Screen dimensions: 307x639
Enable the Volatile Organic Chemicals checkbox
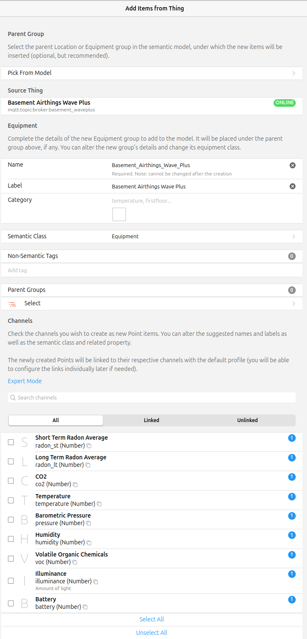11,558
